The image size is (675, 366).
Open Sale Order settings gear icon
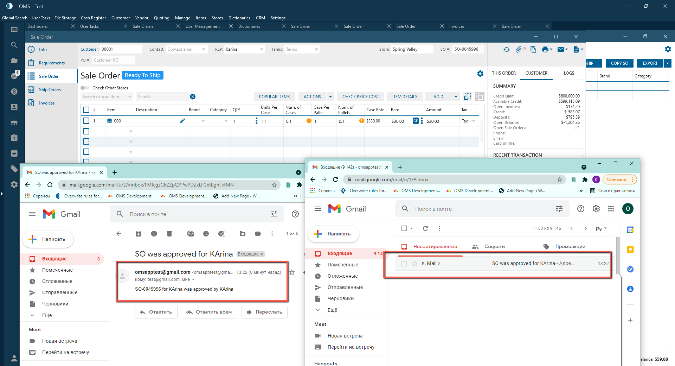click(480, 74)
